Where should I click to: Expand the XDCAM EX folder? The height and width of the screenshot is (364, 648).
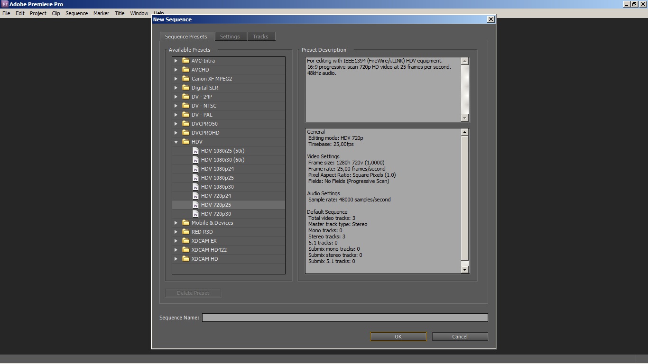[176, 241]
